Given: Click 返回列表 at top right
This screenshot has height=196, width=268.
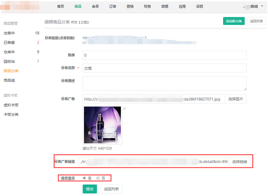Looking at the screenshot, I should tap(256, 21).
